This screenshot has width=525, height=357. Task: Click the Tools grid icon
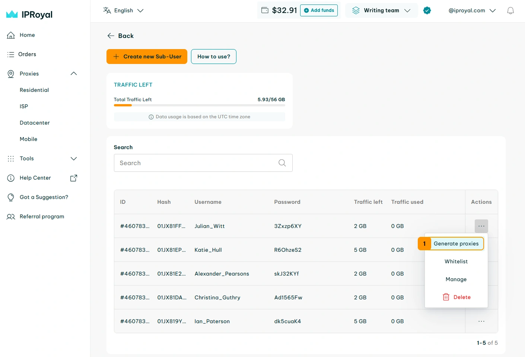[x=11, y=158]
